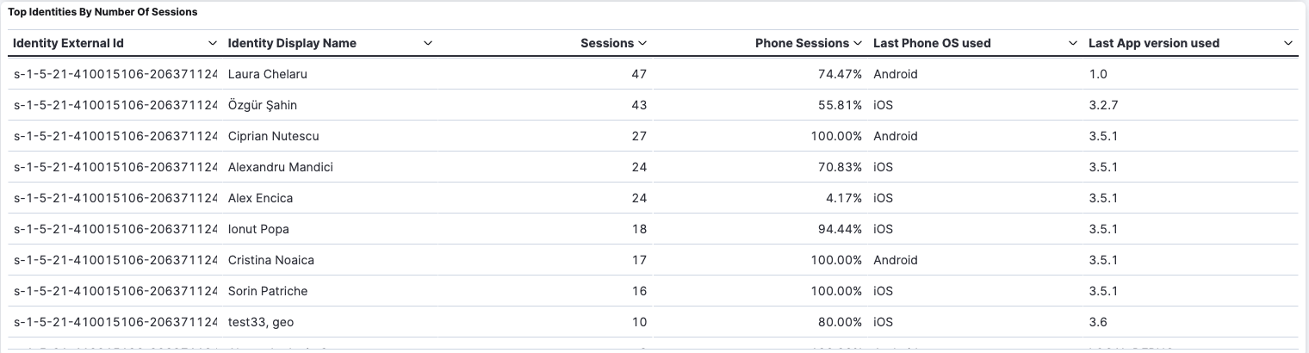
Task: Open the Identity External Id column chevron menu
Action: click(x=213, y=43)
